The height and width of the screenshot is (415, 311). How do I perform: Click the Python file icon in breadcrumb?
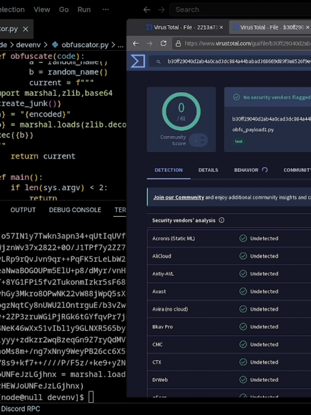pos(55,45)
